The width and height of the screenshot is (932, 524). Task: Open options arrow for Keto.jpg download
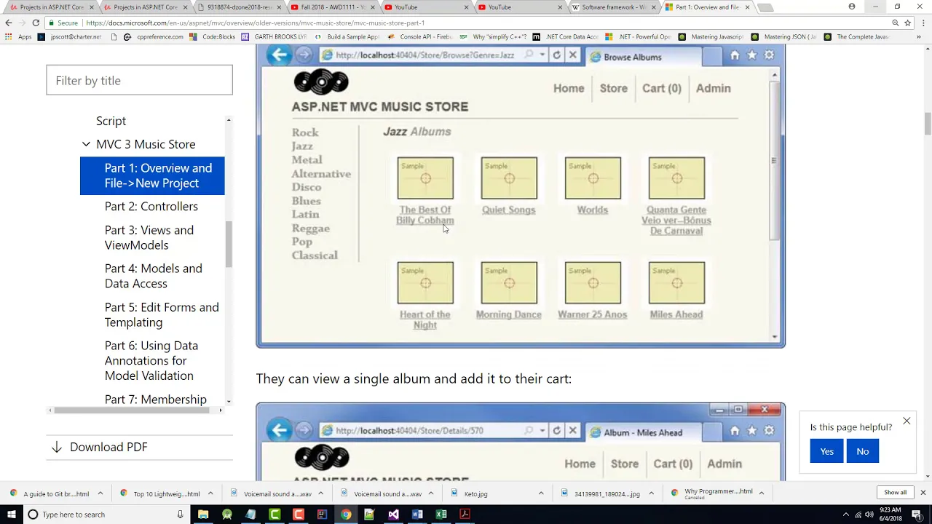click(x=541, y=493)
